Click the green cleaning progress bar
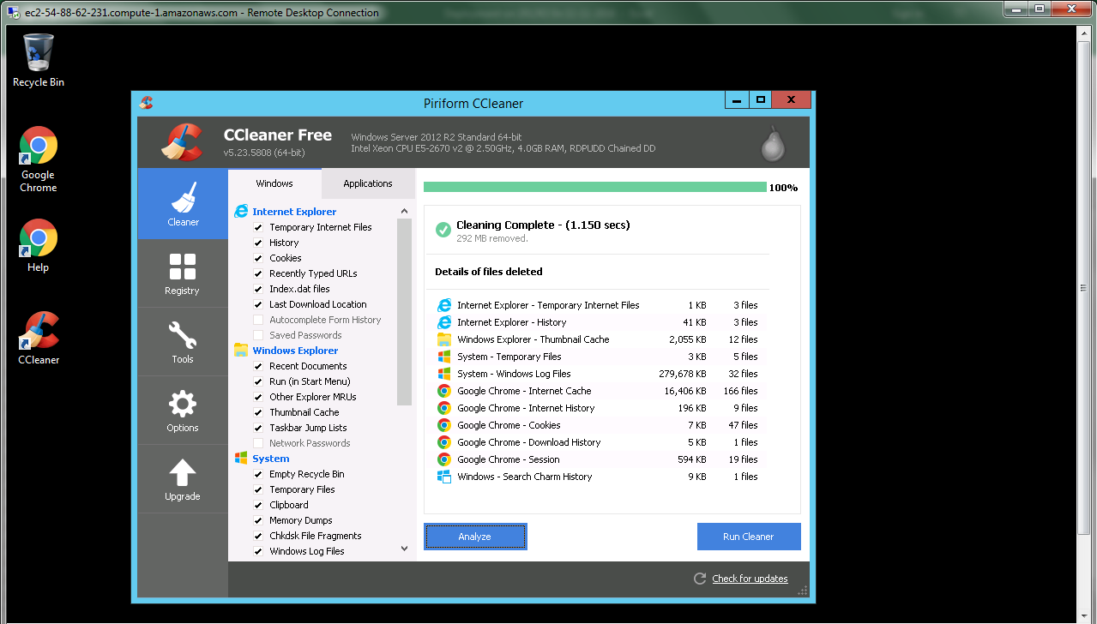Viewport: 1097px width, 624px height. point(594,187)
